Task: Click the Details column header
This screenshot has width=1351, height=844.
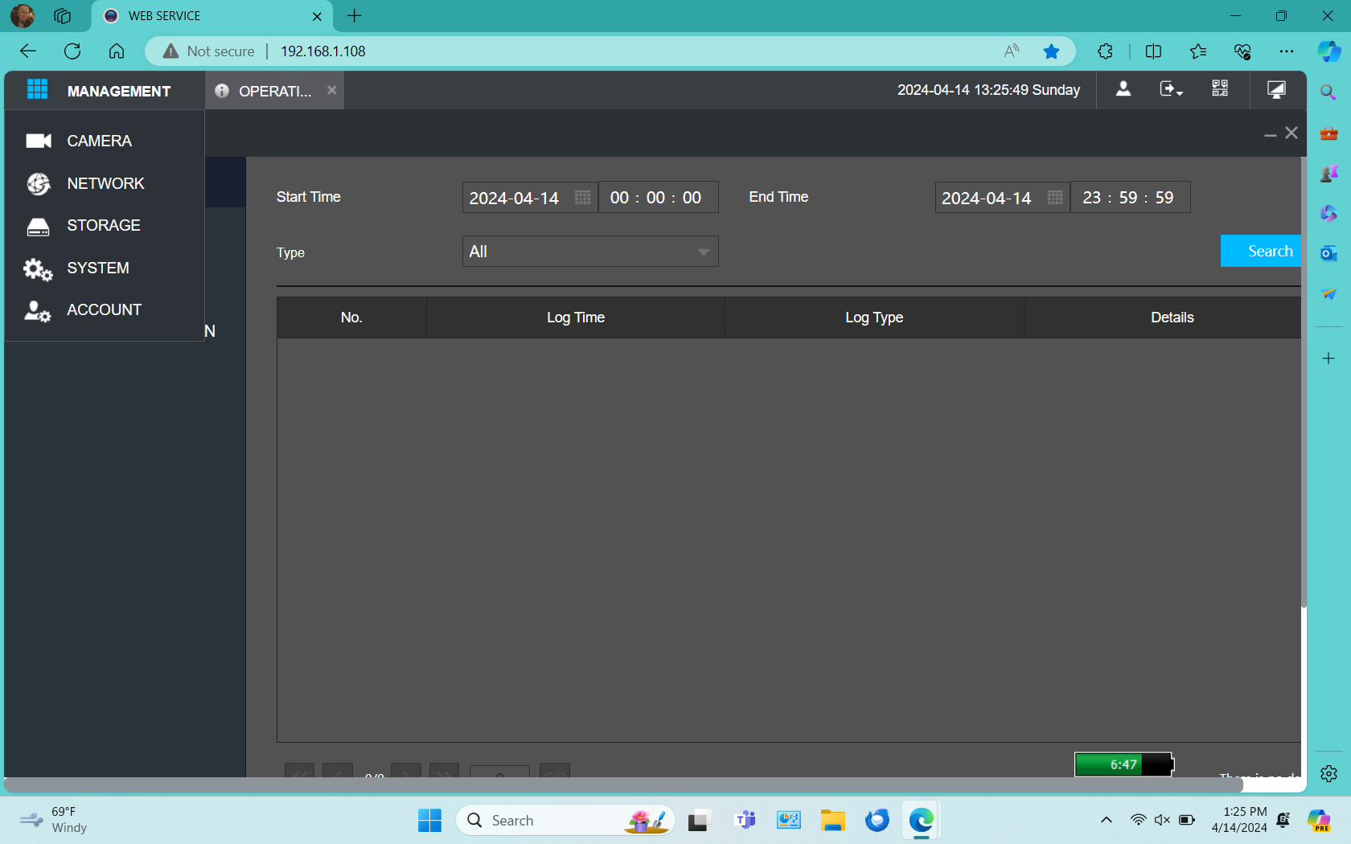Action: [1163, 318]
